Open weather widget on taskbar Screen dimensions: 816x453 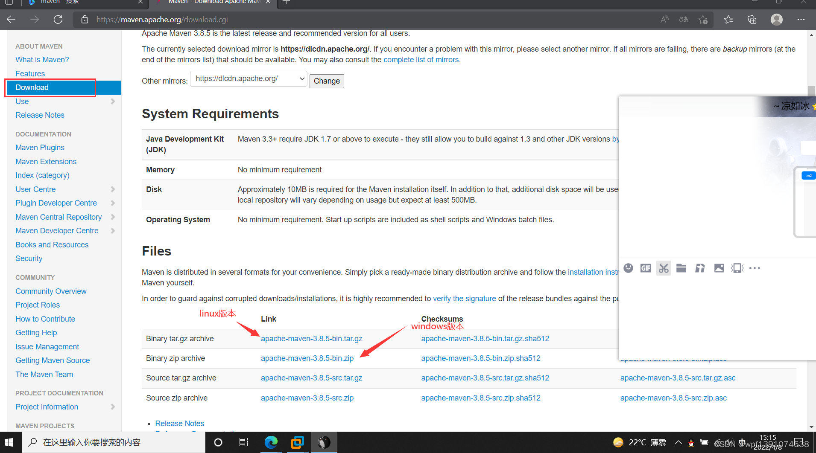point(640,442)
